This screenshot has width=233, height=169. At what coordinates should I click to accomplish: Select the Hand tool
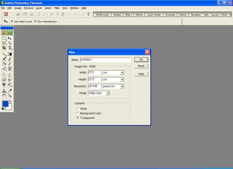coord(4,96)
